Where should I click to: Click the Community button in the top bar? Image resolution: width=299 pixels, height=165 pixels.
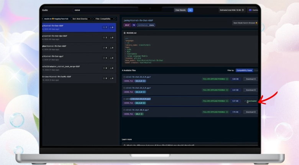point(253,10)
